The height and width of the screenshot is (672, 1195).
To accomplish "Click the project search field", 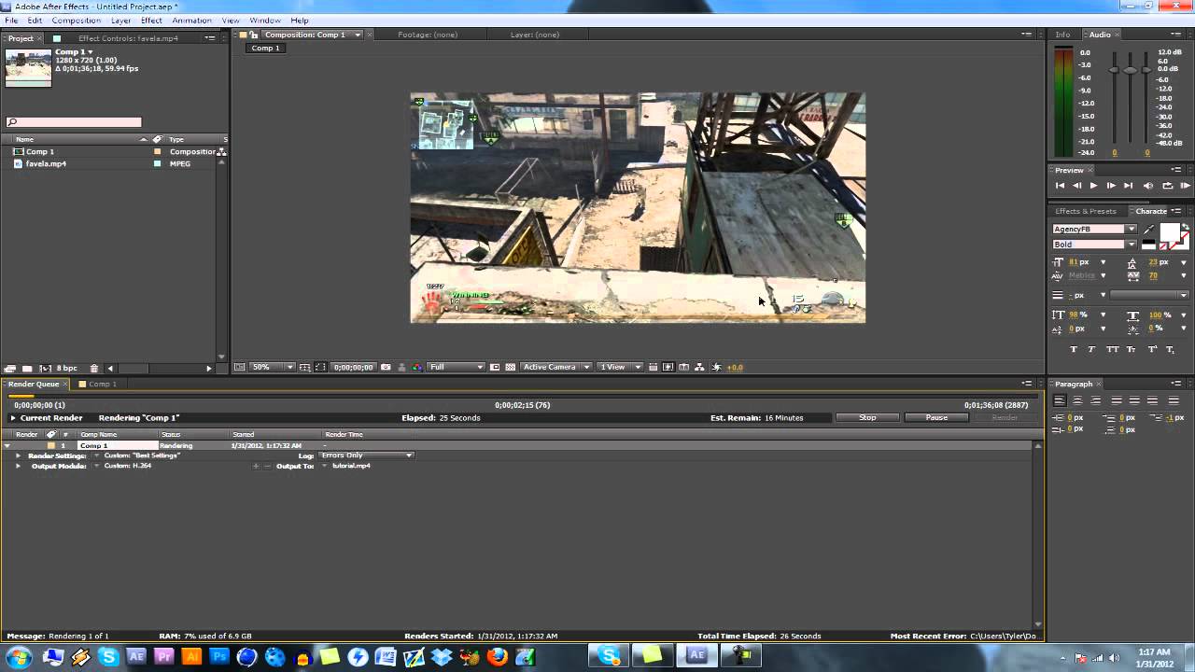I will point(75,122).
